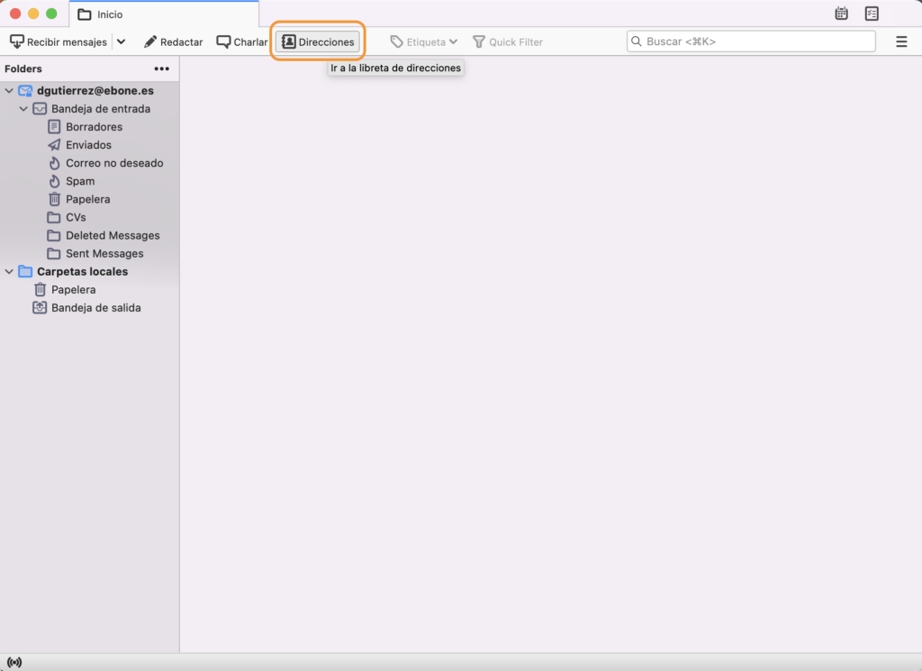Viewport: 922px width, 671px height.
Task: Open Charlar chat
Action: coord(242,42)
